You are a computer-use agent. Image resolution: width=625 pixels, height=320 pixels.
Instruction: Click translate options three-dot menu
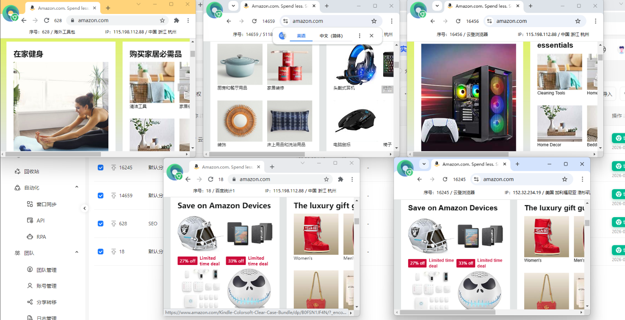pyautogui.click(x=360, y=36)
